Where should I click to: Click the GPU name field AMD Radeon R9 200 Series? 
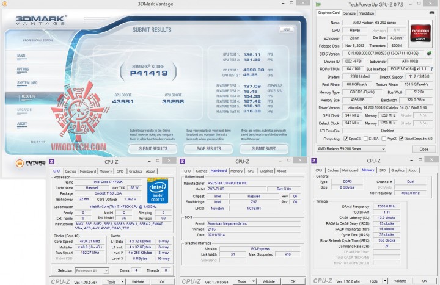(375, 23)
